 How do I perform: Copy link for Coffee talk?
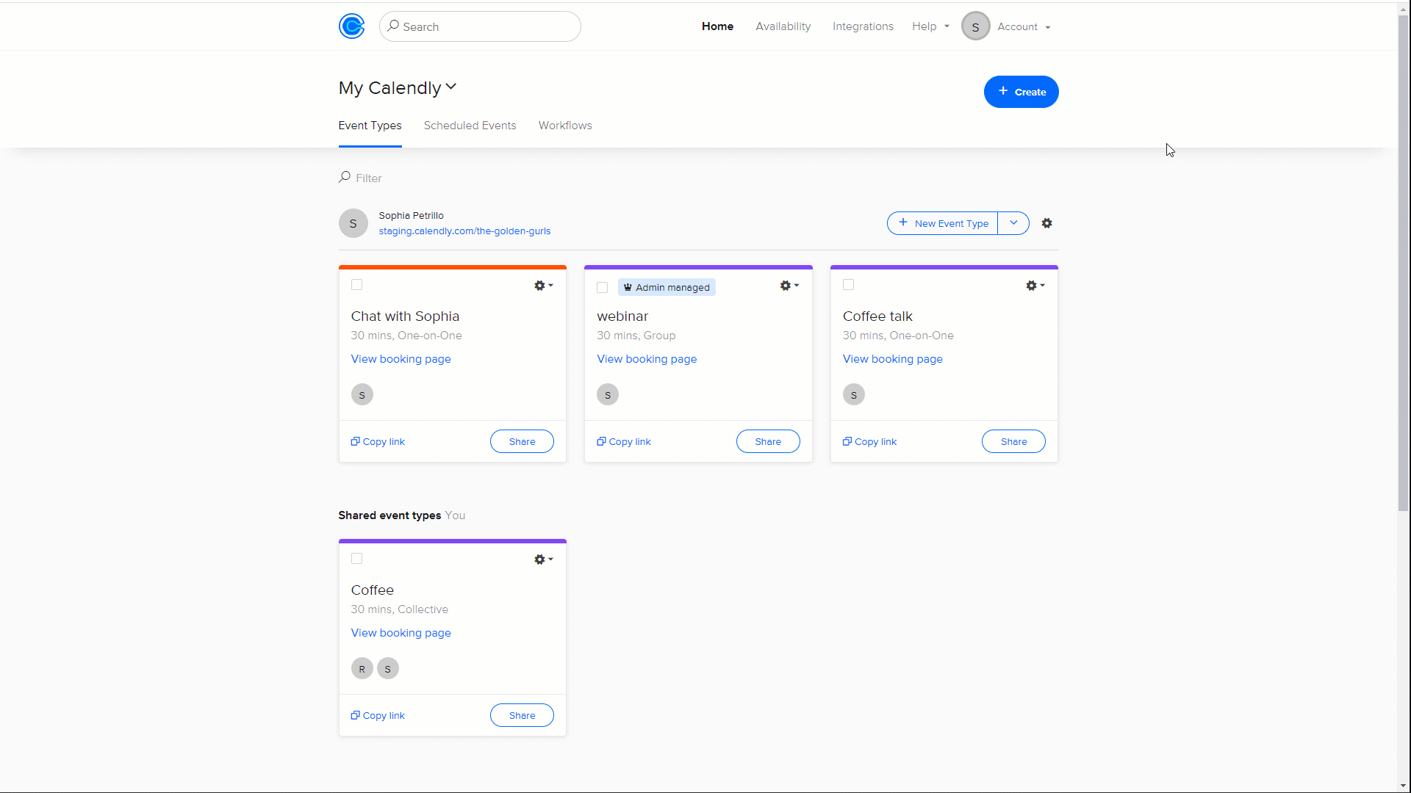[x=869, y=442]
